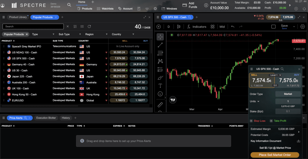Toggle Take Profit on order ticket

[x=278, y=121]
